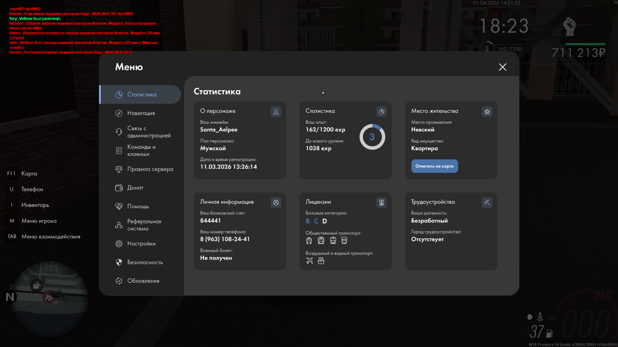
Task: Click the pie chart icon in Статистика card
Action: click(381, 111)
